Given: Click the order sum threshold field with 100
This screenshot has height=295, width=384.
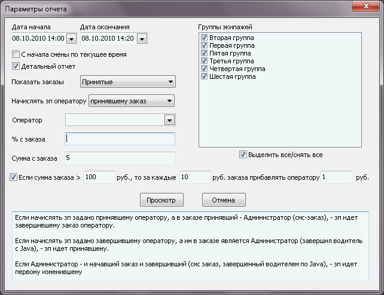Looking at the screenshot, I should [x=99, y=177].
